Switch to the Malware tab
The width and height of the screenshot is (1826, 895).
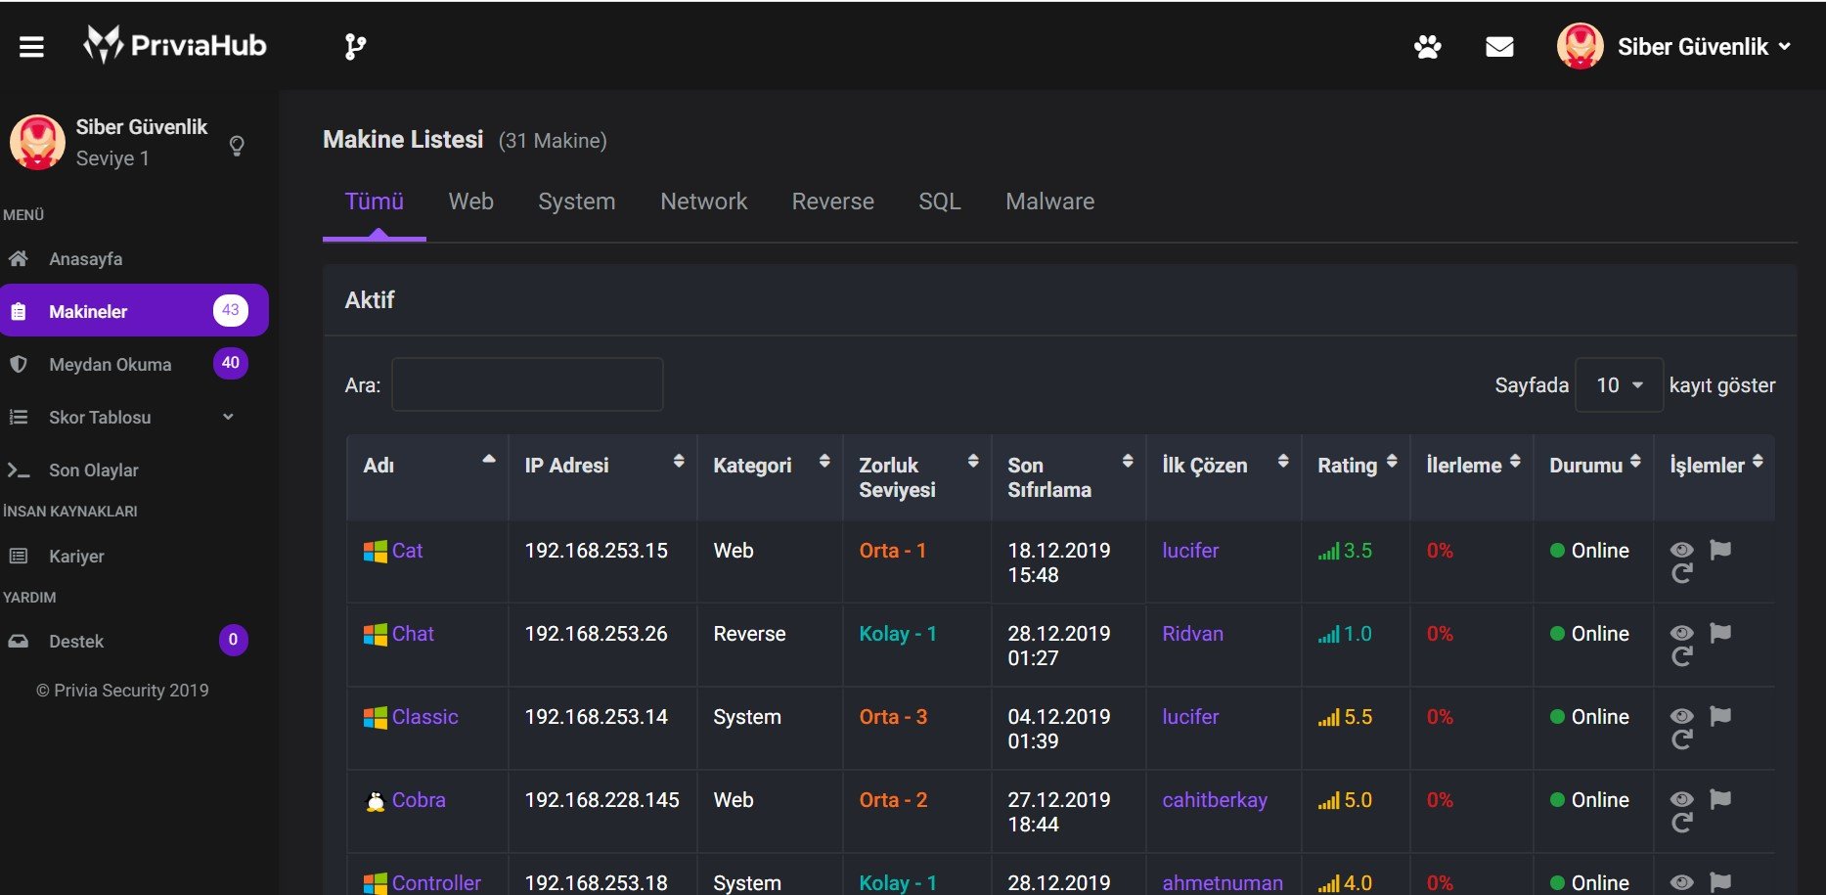point(1049,201)
